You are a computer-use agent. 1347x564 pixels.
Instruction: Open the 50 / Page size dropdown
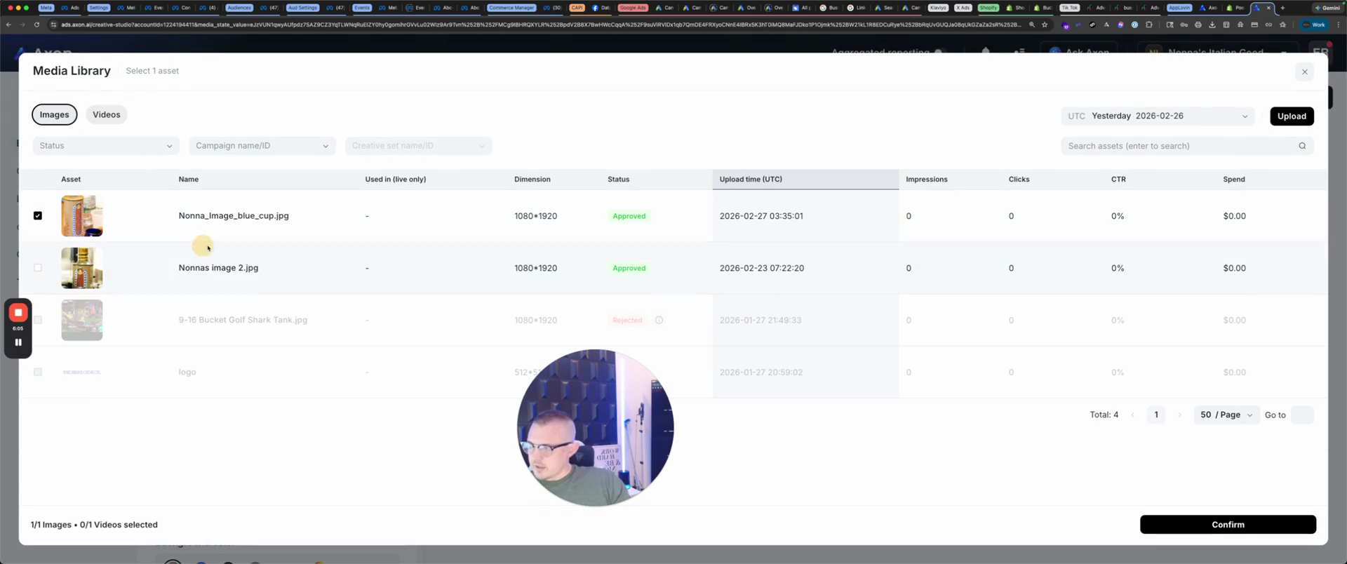tap(1226, 415)
